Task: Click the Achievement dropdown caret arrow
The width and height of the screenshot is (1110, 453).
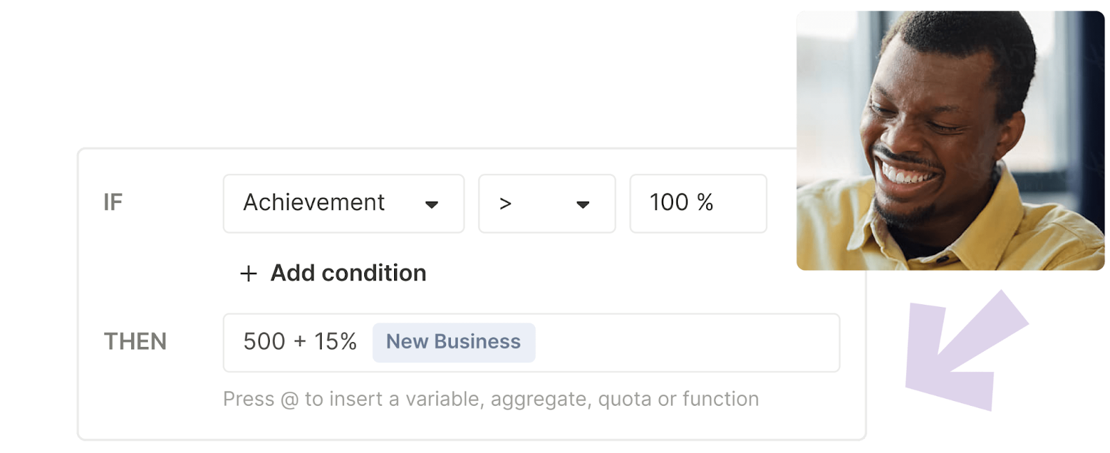Action: click(432, 204)
